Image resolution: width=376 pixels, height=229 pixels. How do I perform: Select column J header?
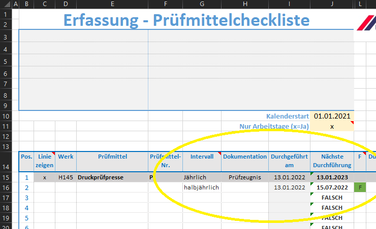[x=332, y=4]
